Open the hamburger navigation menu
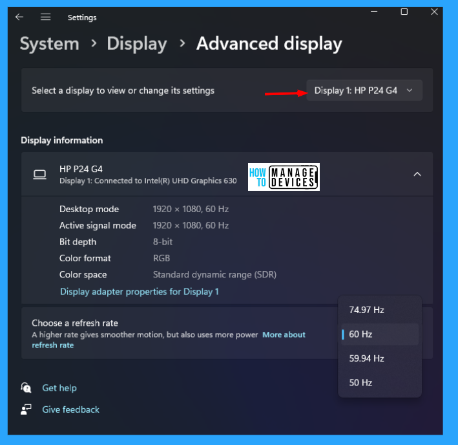 [46, 17]
